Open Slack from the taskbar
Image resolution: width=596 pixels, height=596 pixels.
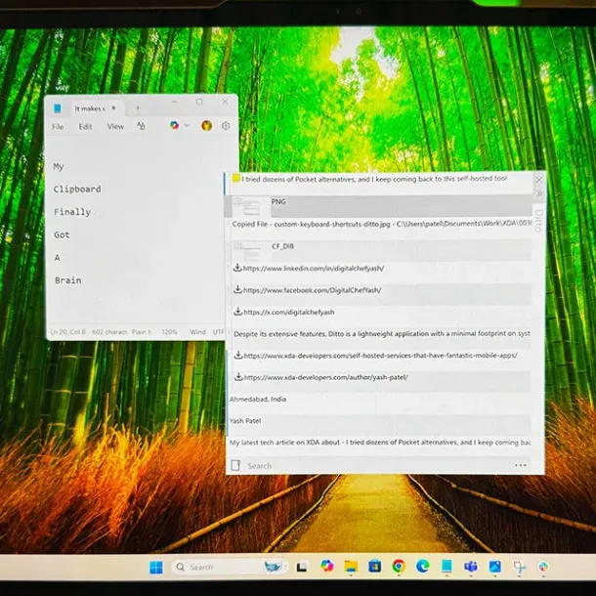(543, 567)
